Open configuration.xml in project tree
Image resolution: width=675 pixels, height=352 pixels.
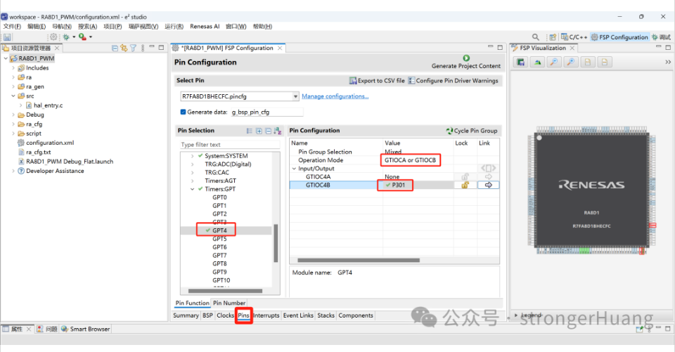point(49,143)
